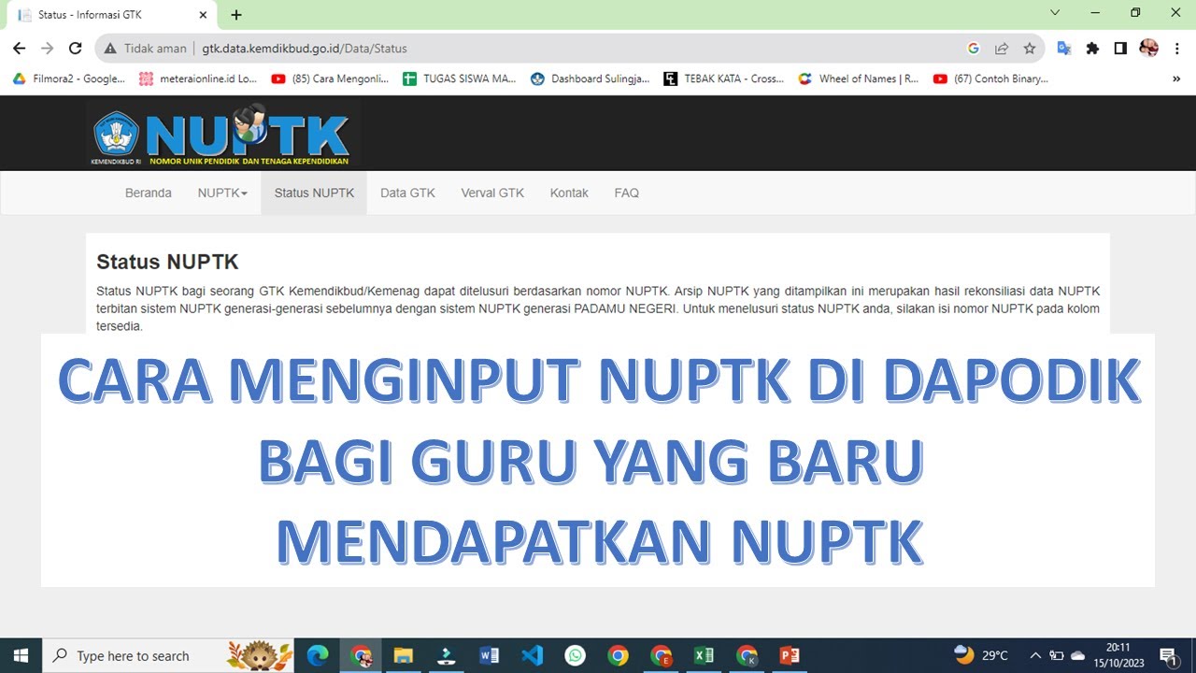The width and height of the screenshot is (1196, 673).
Task: Open the clock showing 20:11
Action: [x=1118, y=655]
